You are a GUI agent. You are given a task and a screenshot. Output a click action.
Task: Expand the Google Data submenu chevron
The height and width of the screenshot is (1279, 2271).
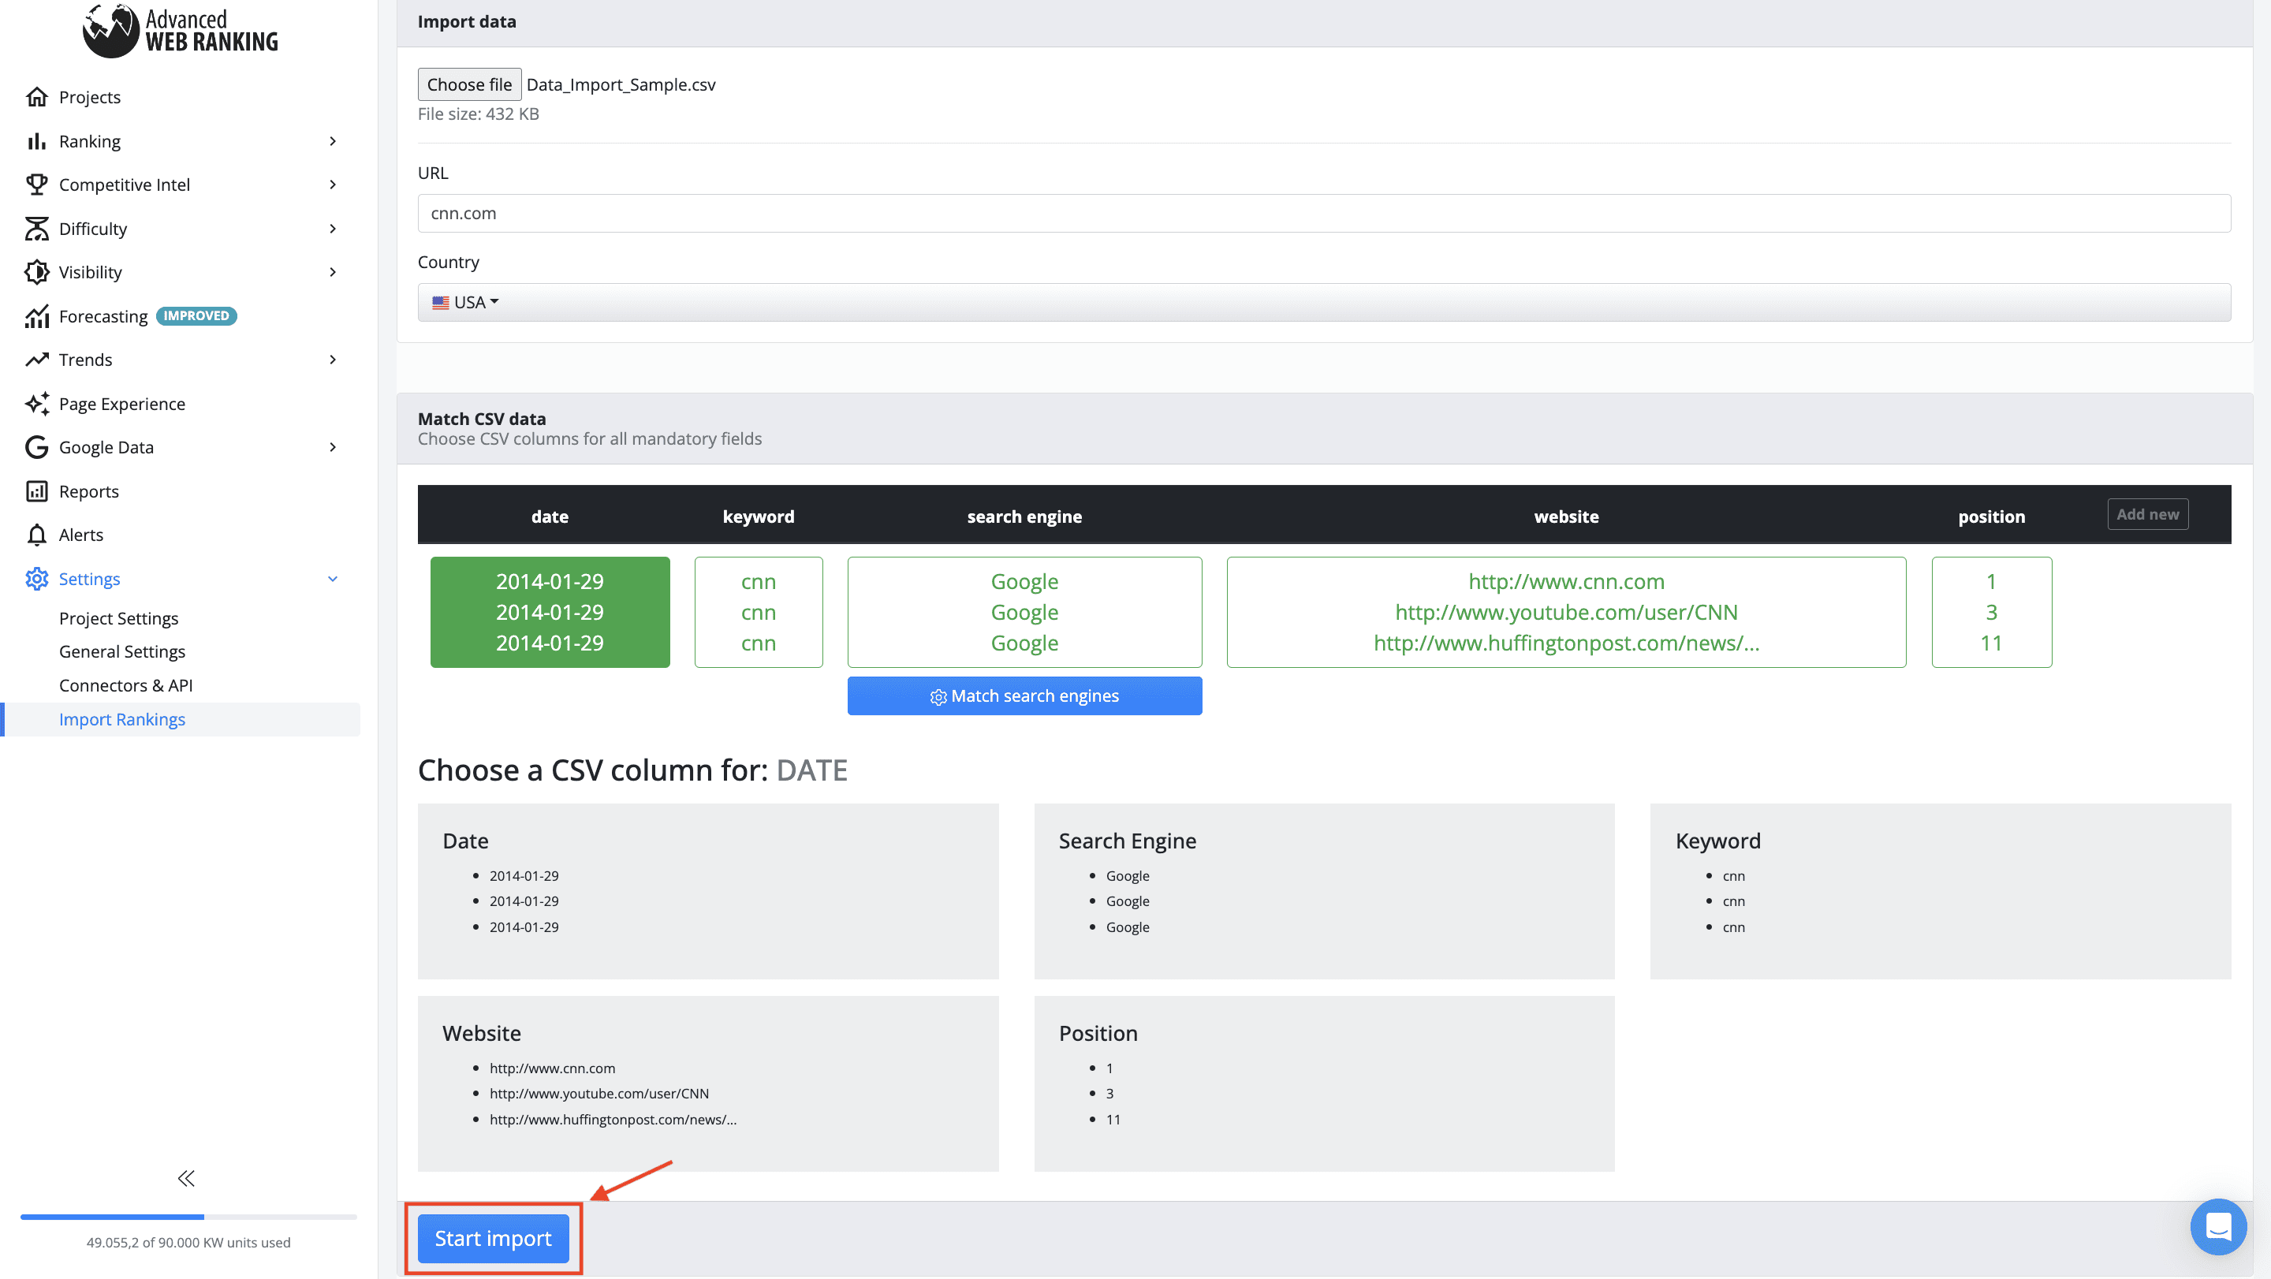332,447
